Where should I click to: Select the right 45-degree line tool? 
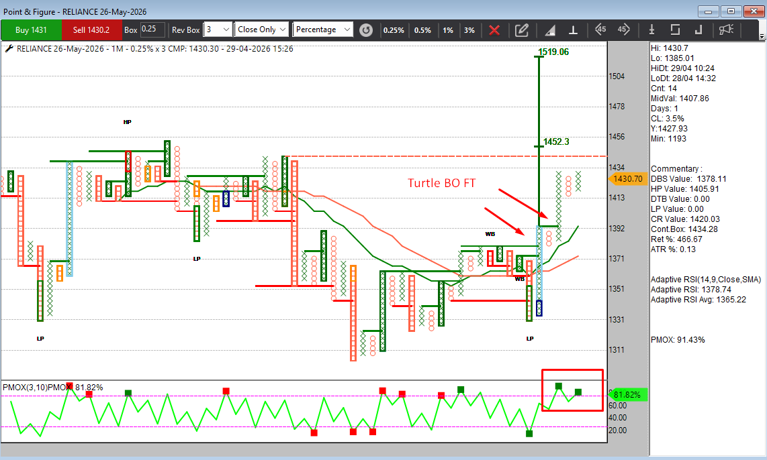[x=623, y=30]
